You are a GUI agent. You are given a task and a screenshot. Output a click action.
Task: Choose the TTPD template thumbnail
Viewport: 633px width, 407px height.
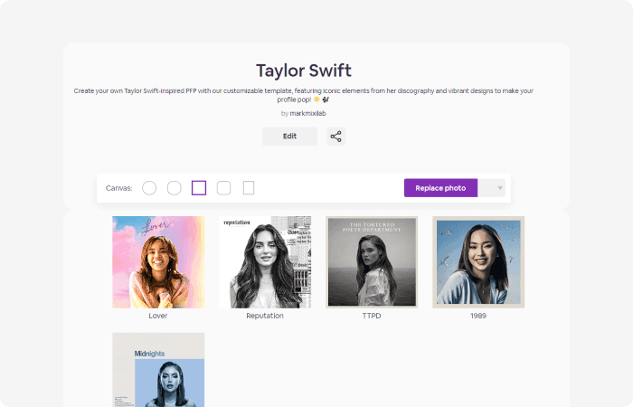372,262
